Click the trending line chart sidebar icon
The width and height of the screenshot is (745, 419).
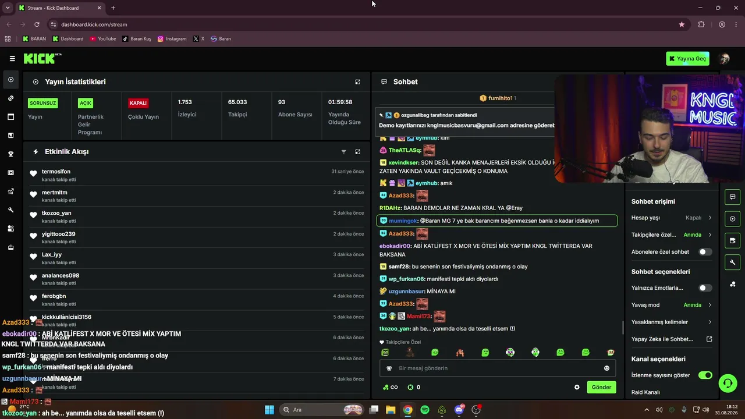click(x=10, y=191)
